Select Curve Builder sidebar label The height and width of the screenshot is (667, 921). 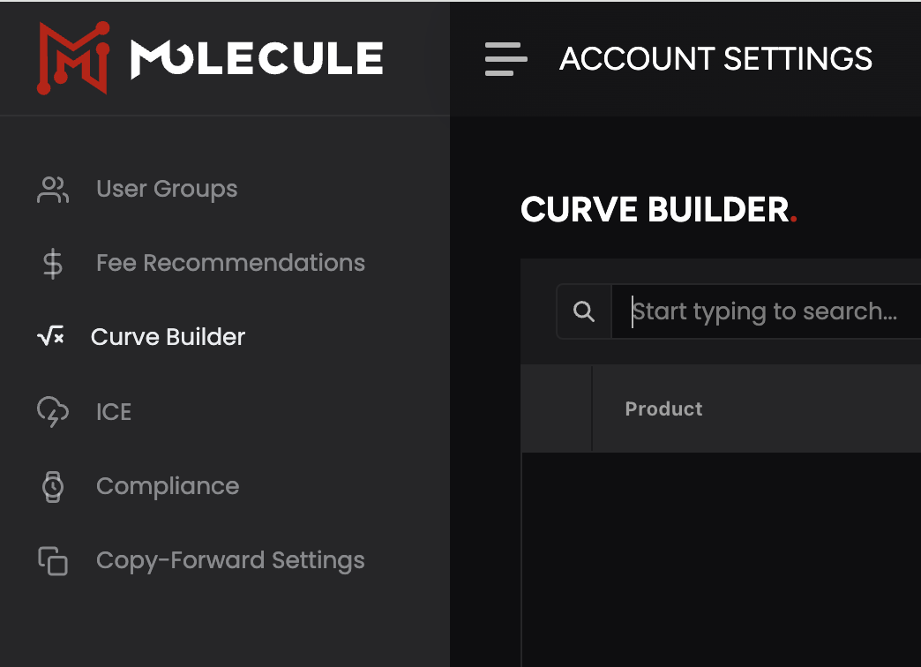(x=168, y=337)
